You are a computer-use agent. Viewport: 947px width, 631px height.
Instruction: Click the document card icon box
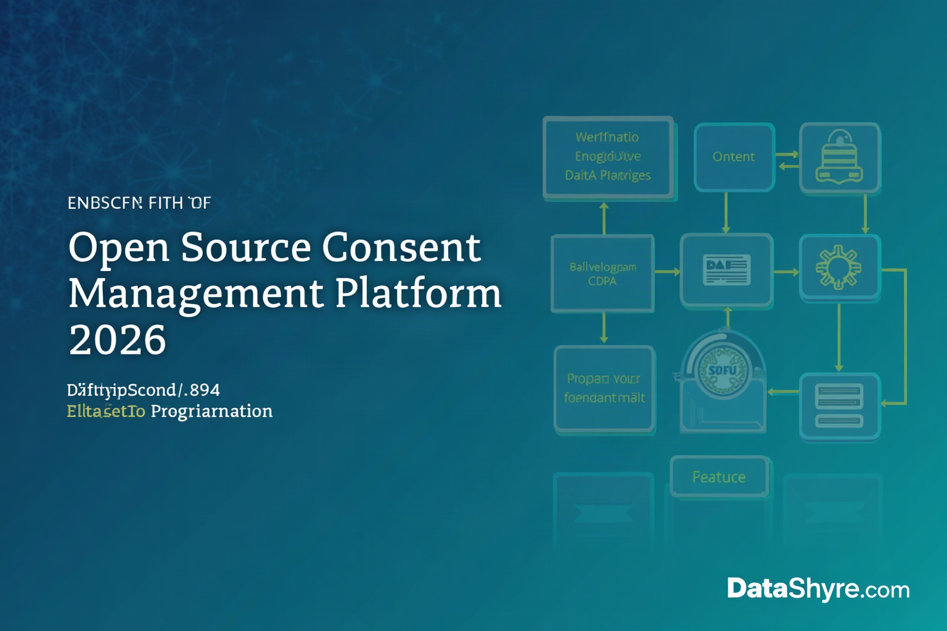727,270
